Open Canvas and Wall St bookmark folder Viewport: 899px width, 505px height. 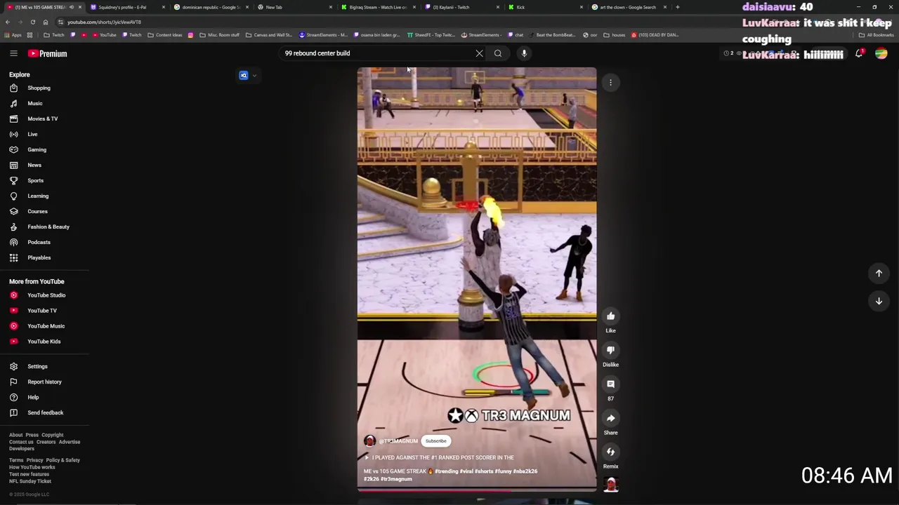pos(268,35)
